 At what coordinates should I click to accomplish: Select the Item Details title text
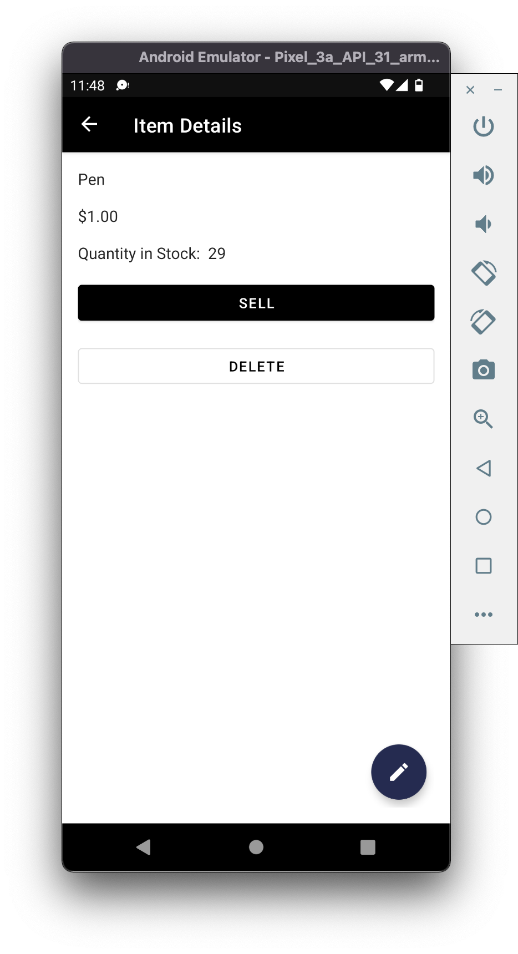pos(187,125)
